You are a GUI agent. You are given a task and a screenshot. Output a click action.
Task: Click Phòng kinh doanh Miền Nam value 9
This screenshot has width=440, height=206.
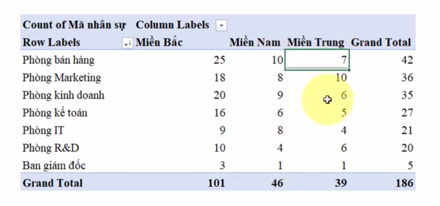pyautogui.click(x=280, y=95)
